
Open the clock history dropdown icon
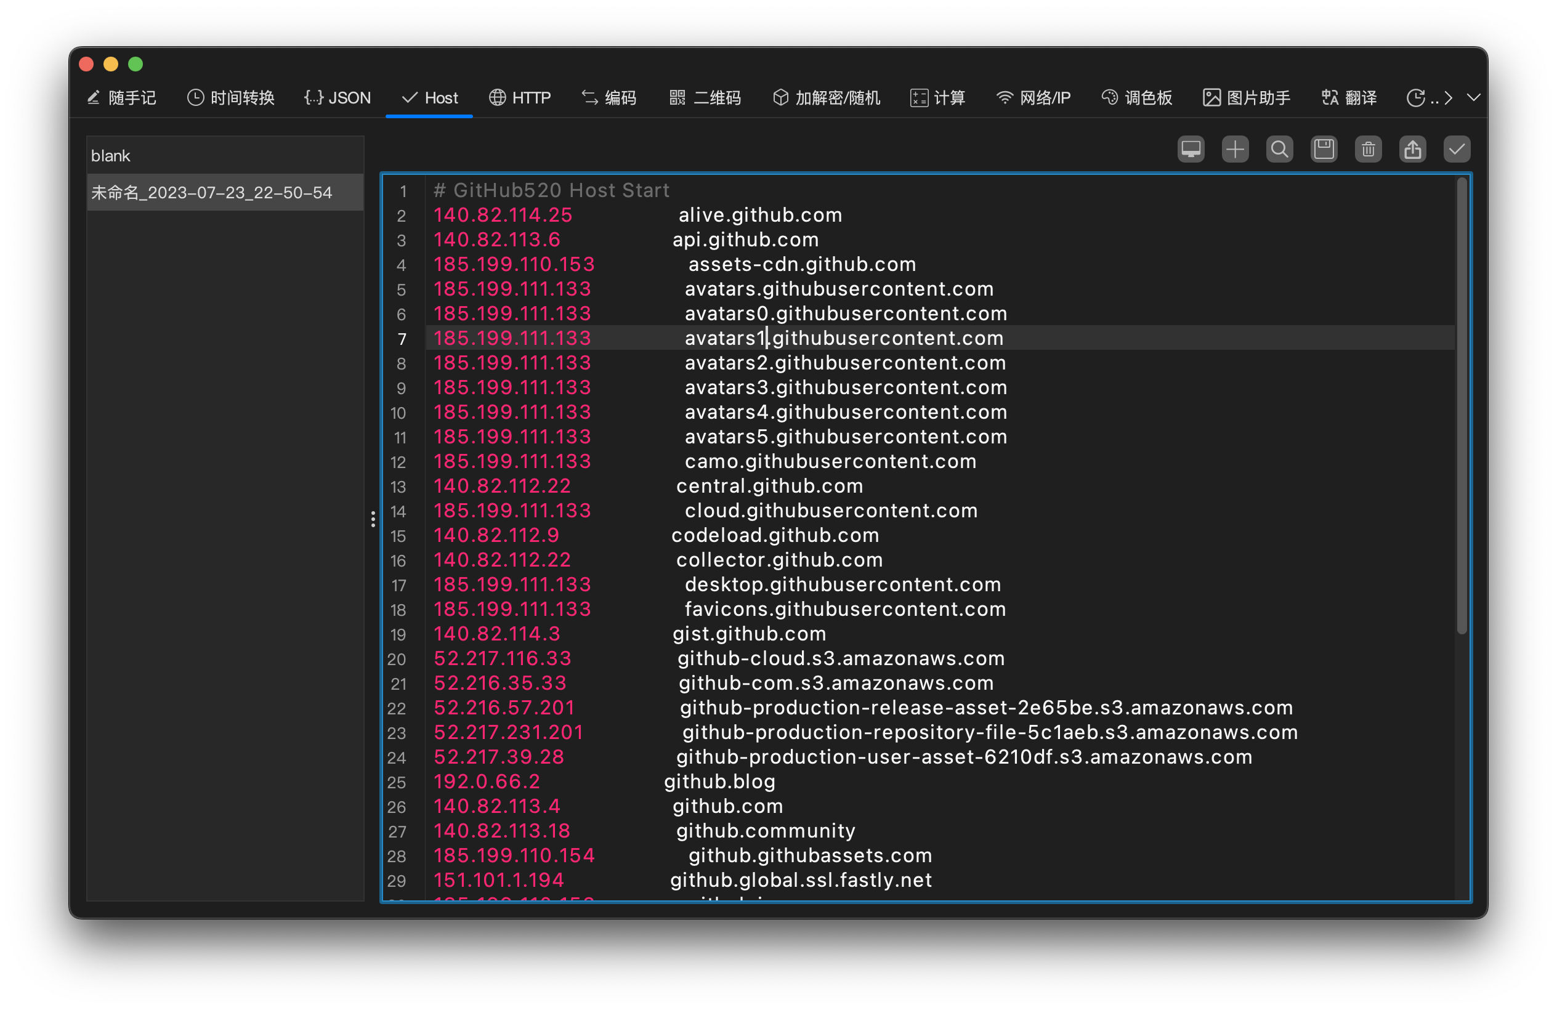click(x=1417, y=97)
